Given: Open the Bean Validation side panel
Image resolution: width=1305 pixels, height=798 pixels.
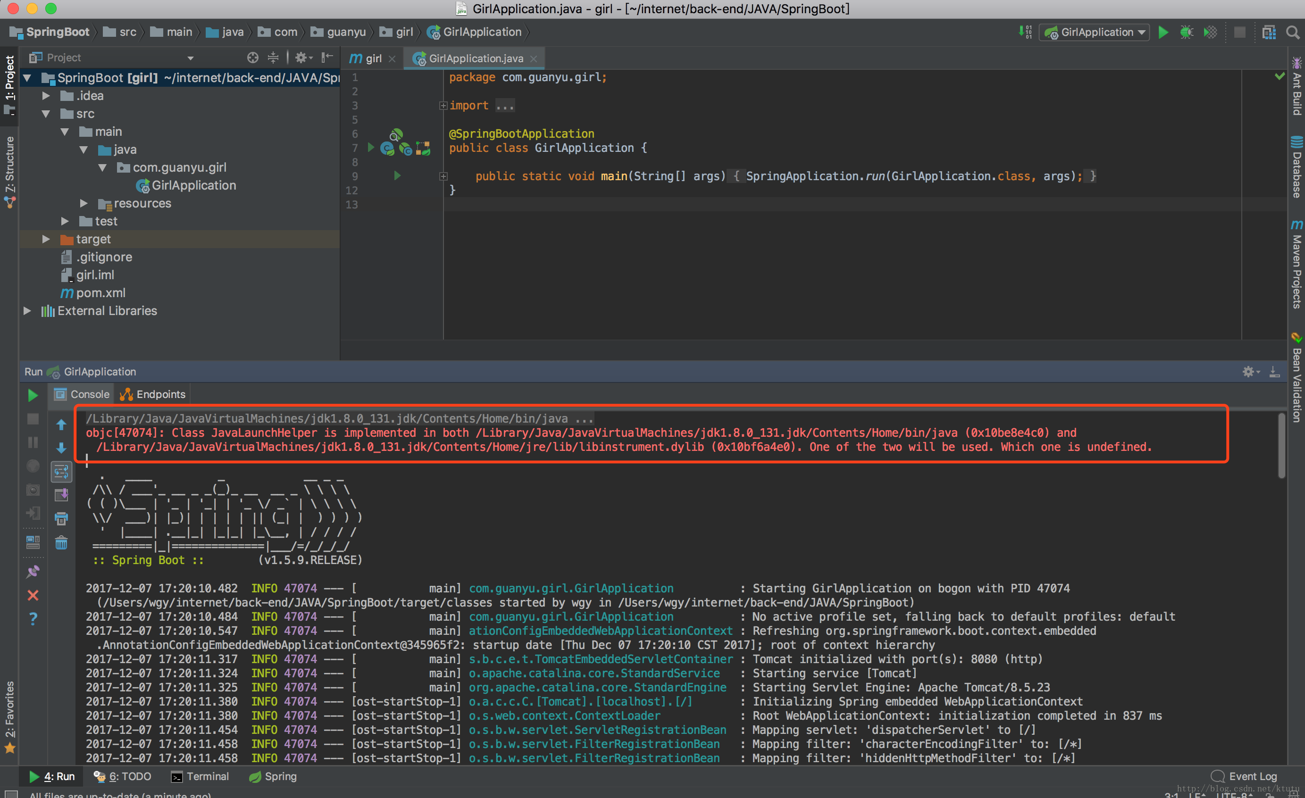Looking at the screenshot, I should click(1296, 378).
